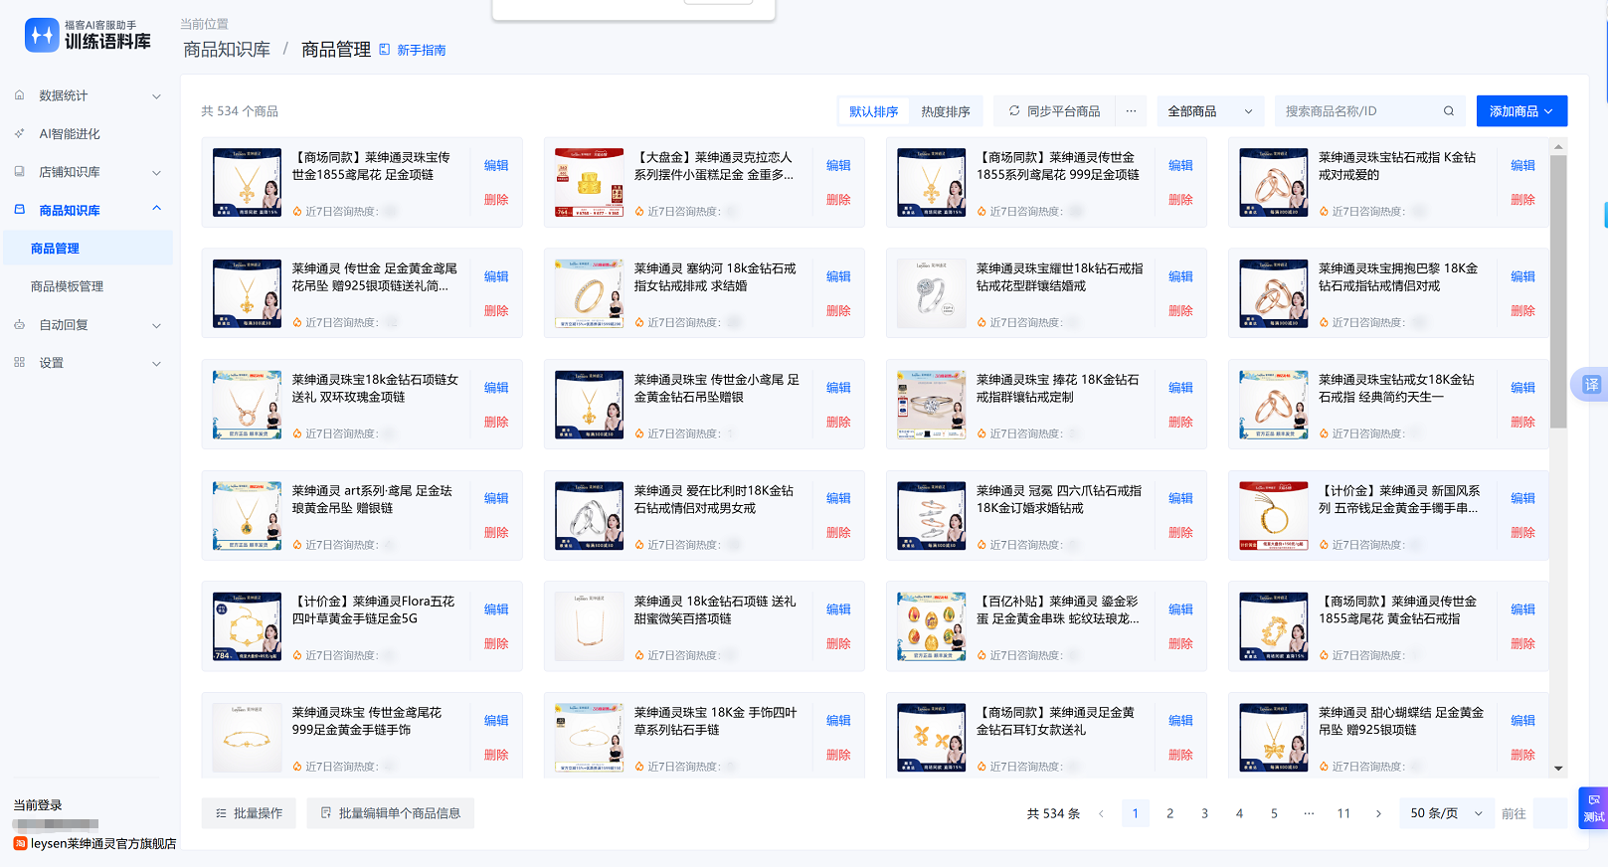
Task: Open the 50 条/页 page size dropdown
Action: click(1446, 813)
